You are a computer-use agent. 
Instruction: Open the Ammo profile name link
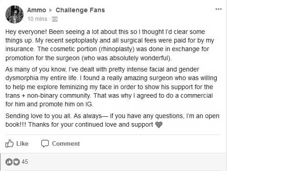(37, 10)
